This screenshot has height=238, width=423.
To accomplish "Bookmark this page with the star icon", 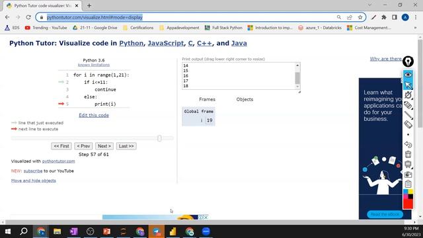I will tap(360, 17).
